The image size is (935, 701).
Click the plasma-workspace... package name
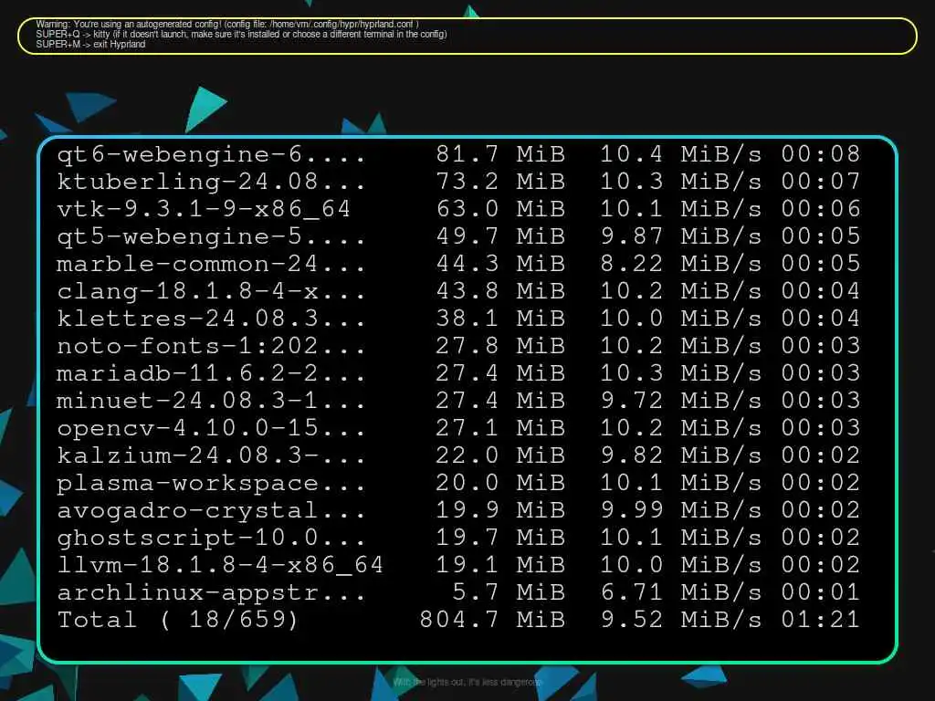click(211, 484)
